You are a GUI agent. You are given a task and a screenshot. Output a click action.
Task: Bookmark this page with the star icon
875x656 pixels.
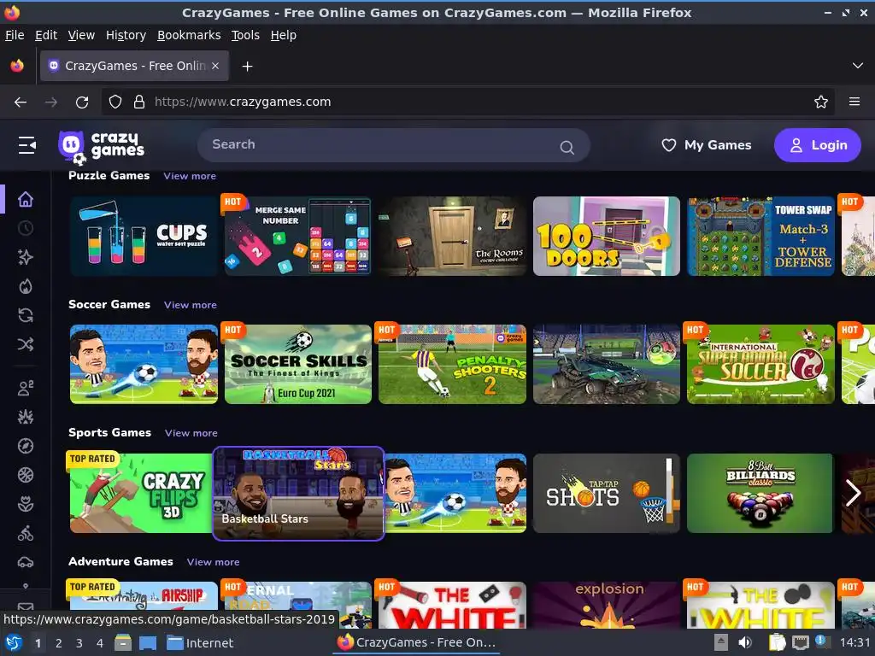point(820,102)
